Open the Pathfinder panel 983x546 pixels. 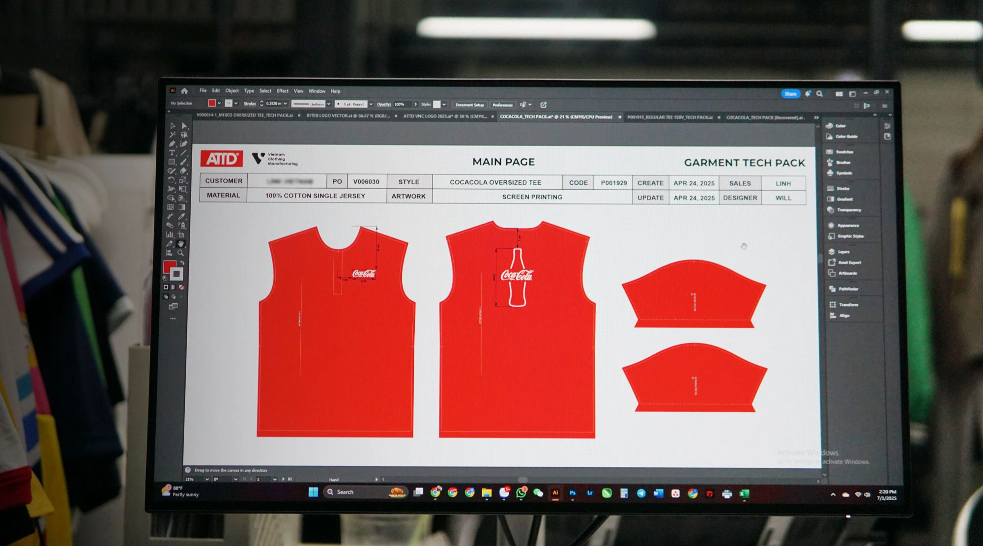(x=843, y=289)
